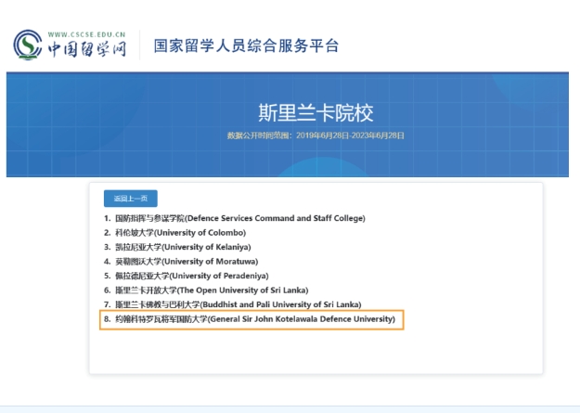Click the 返回上一页 back button

pyautogui.click(x=131, y=199)
